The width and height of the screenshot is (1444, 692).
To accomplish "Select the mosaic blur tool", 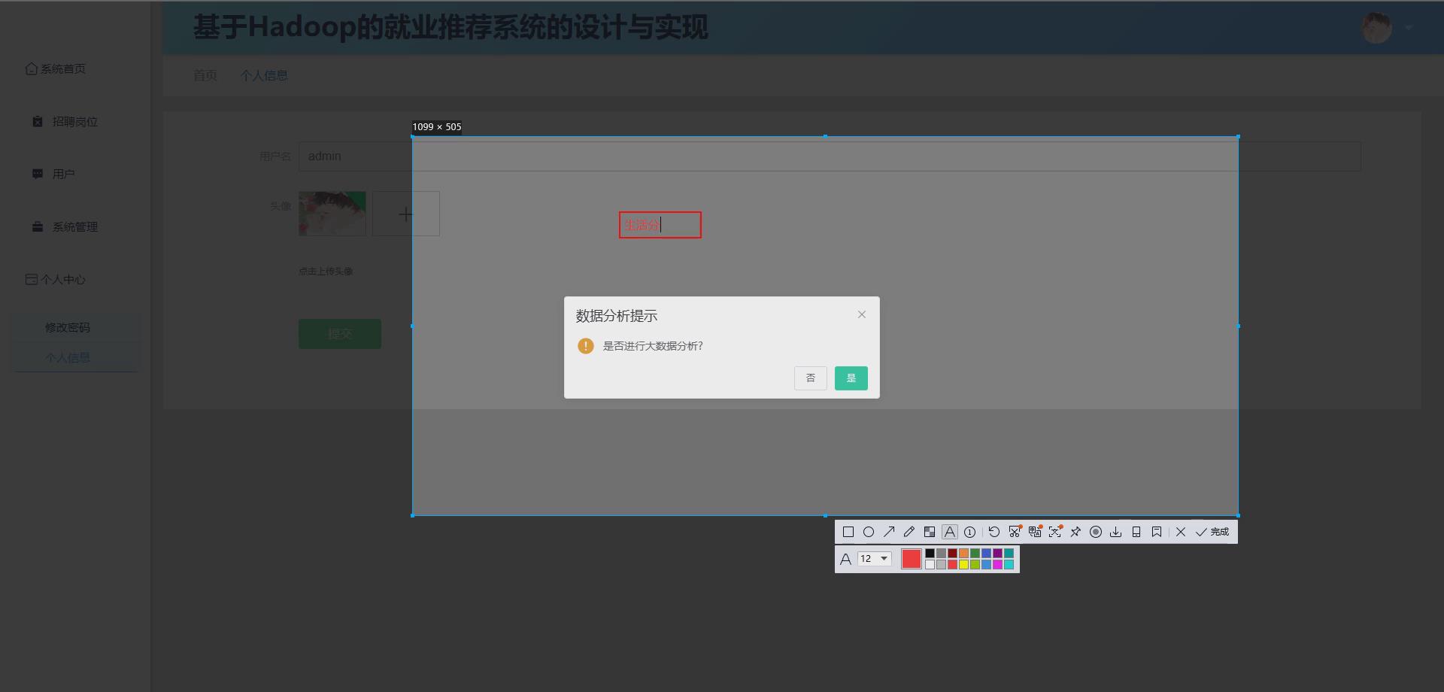I will click(930, 532).
